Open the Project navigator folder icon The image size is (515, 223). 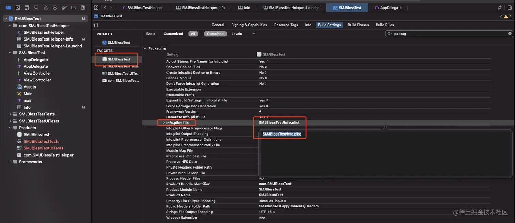point(9,7)
